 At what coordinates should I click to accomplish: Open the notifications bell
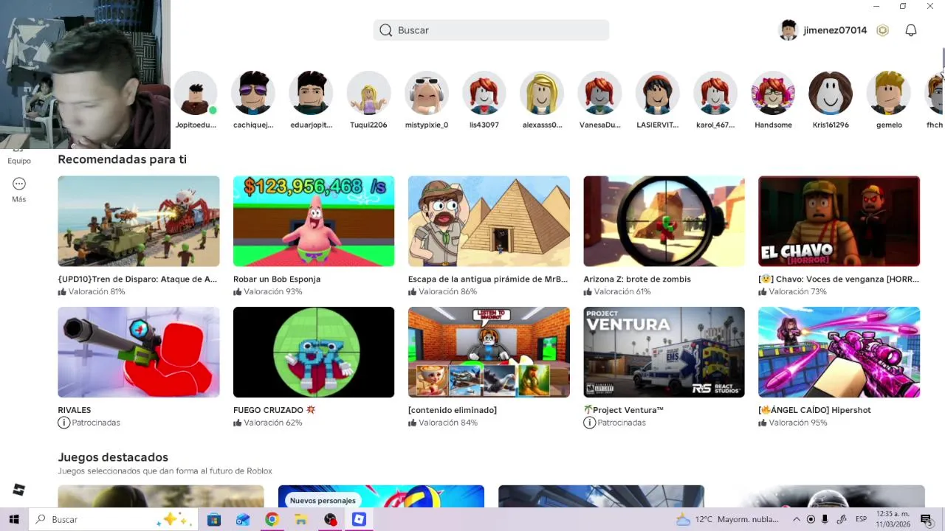coord(911,30)
